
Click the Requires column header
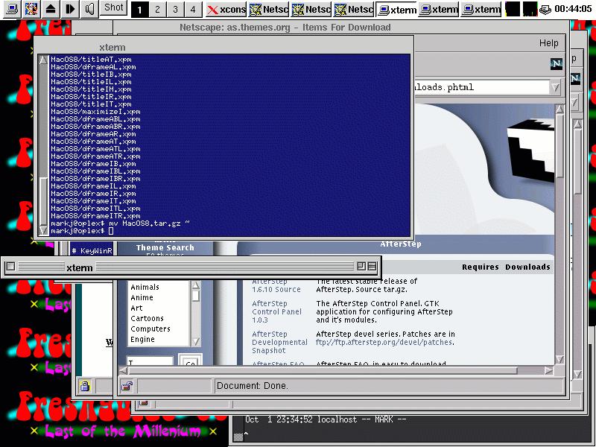(480, 267)
